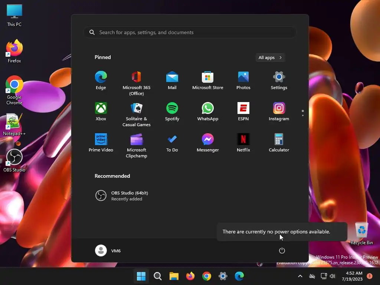Open the volume control in tray
The width and height of the screenshot is (380, 285).
[332, 276]
